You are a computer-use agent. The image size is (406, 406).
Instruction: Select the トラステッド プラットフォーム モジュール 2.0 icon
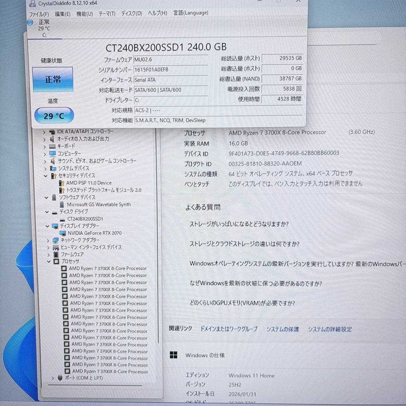coord(61,190)
